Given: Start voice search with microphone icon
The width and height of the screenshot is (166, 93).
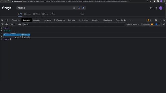Looking at the screenshot, I should tap(79, 8).
